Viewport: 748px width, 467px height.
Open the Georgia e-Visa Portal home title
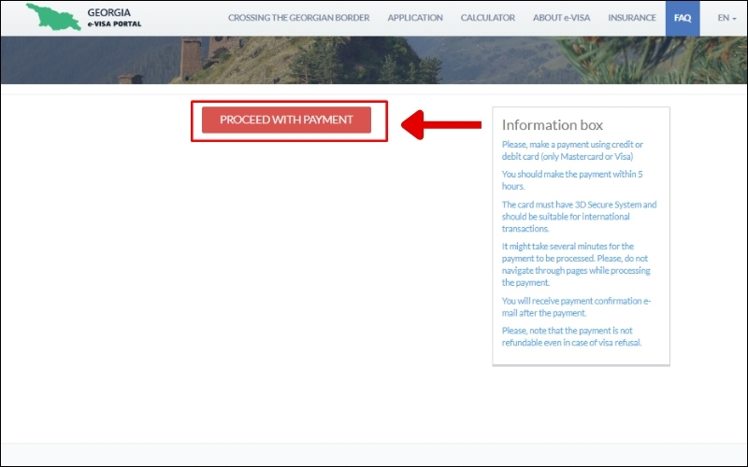(114, 18)
